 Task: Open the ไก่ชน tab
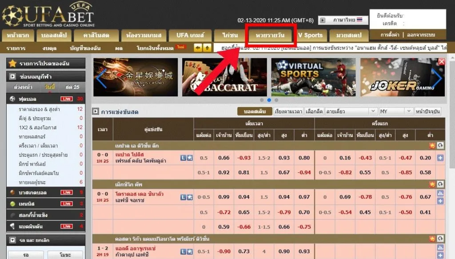[x=230, y=36]
